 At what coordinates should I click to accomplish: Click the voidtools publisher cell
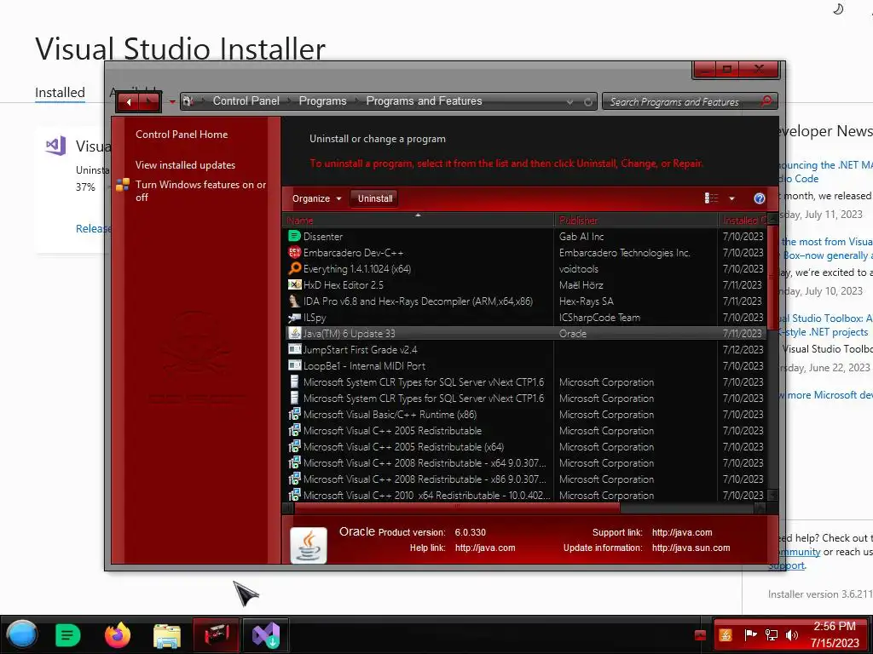[579, 268]
